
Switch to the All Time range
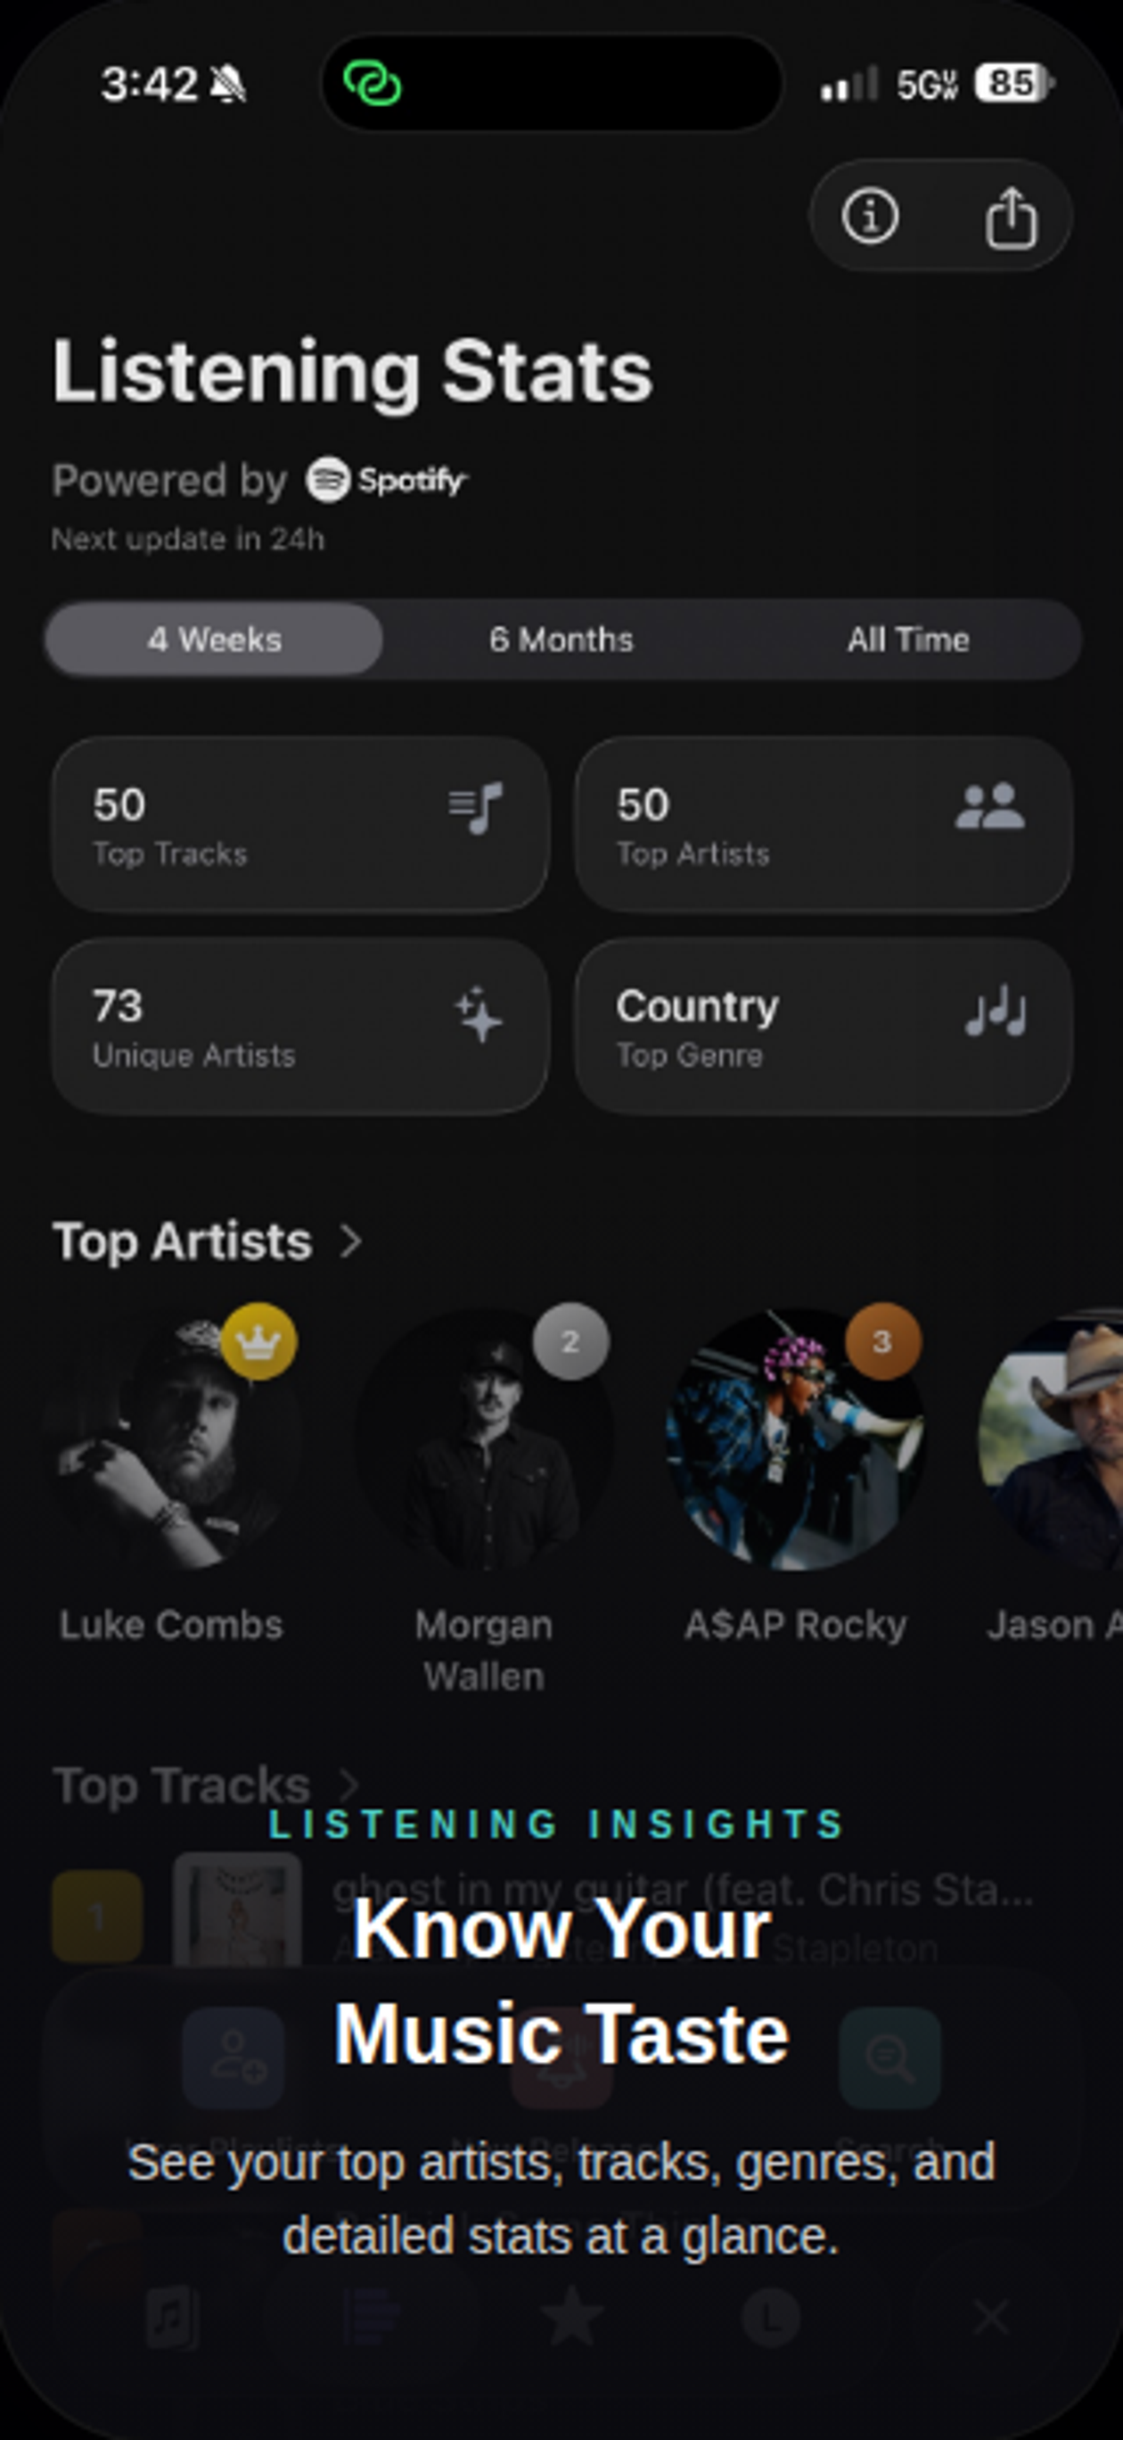point(907,639)
